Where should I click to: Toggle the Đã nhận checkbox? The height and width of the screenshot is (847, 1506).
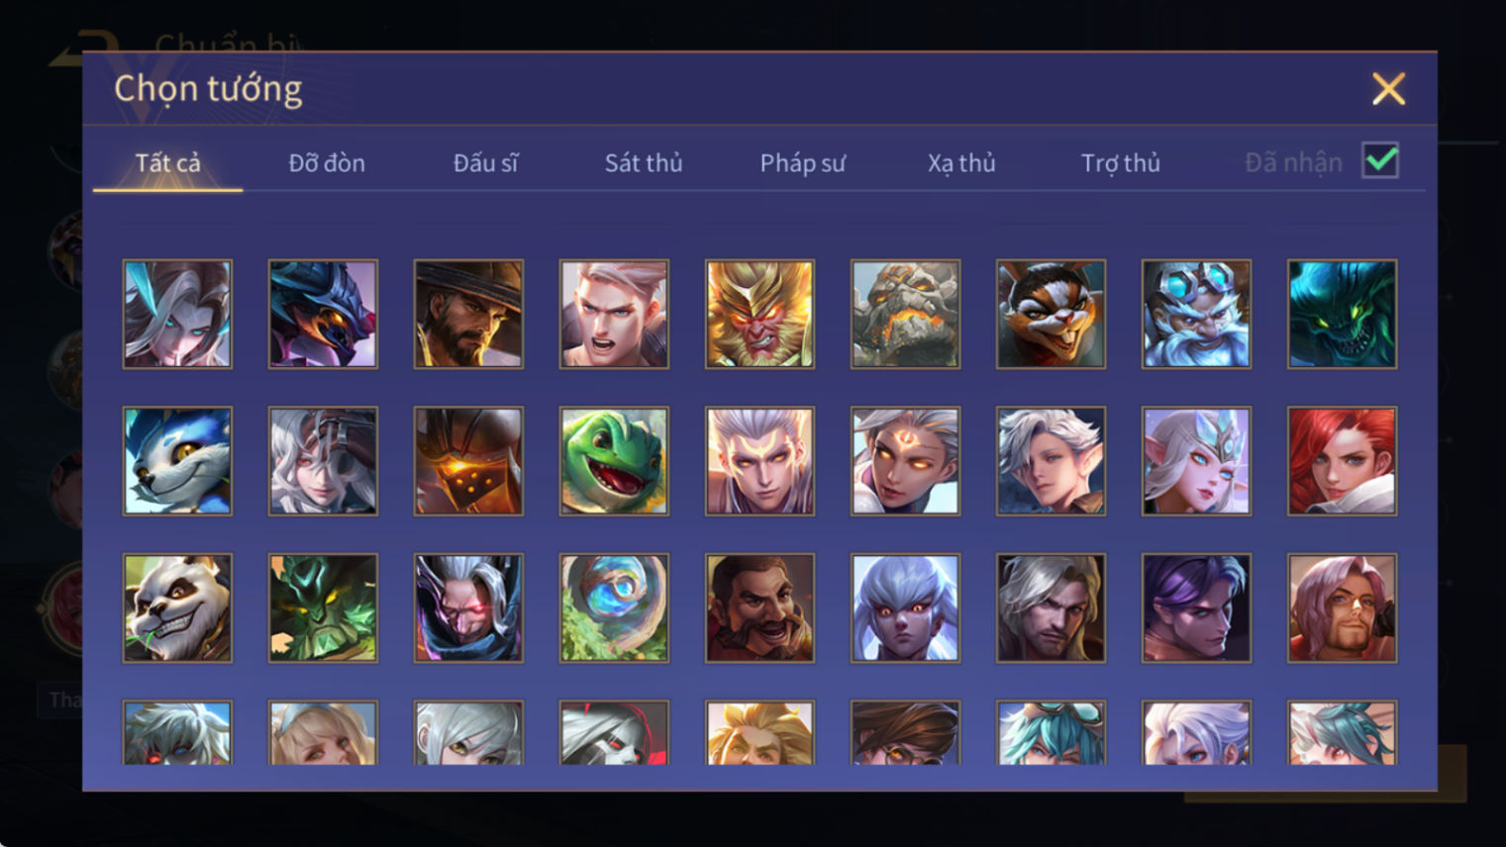(x=1380, y=160)
